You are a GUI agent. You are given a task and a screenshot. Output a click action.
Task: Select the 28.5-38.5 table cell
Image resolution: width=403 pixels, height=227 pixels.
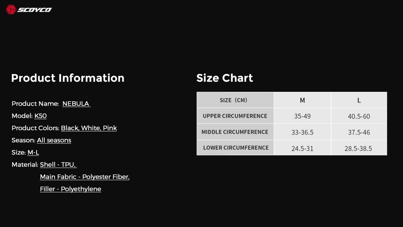tap(358, 148)
